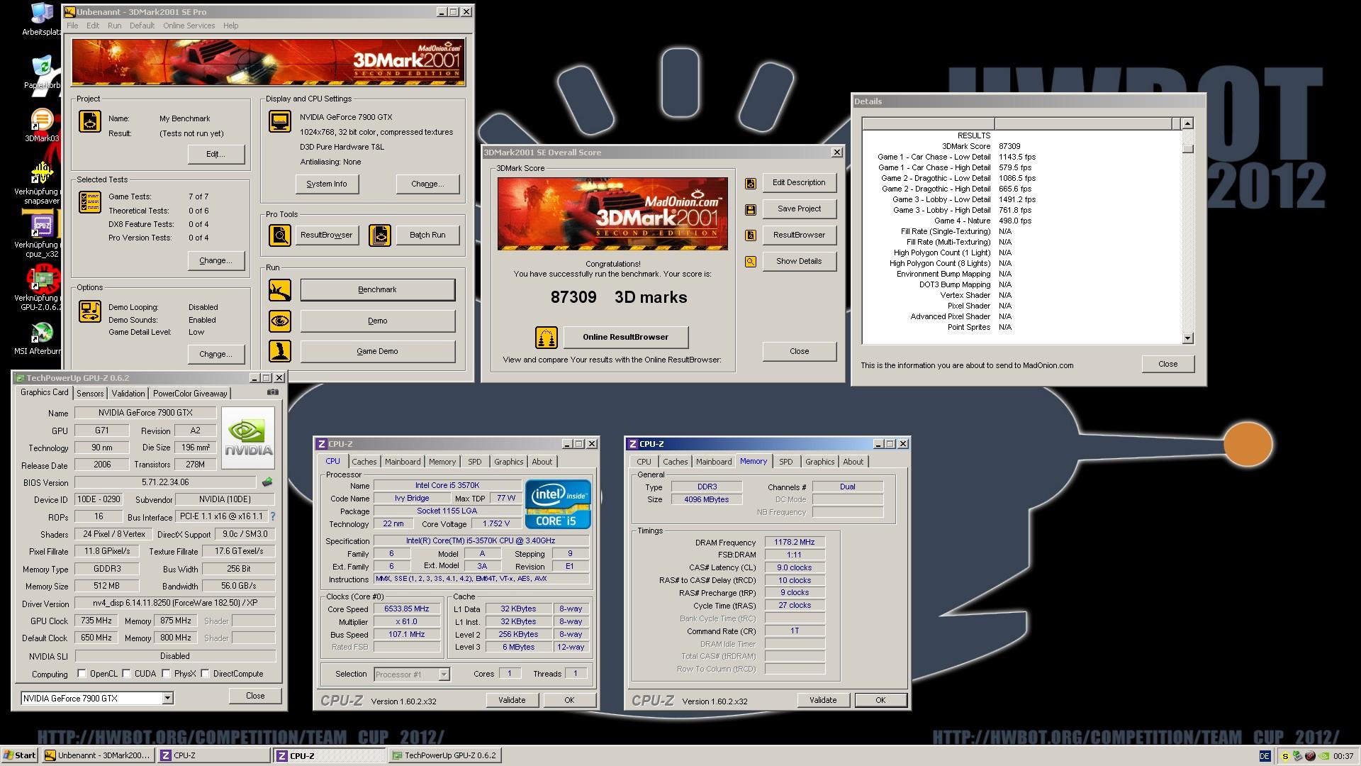Click Close in the Details window

[1167, 364]
